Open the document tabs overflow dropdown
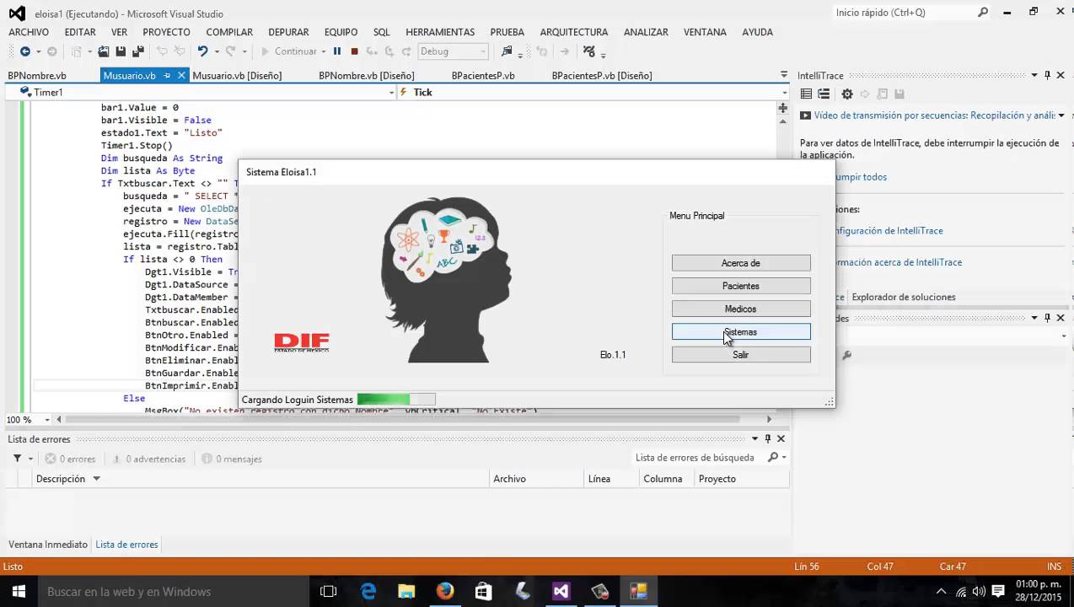 point(783,75)
